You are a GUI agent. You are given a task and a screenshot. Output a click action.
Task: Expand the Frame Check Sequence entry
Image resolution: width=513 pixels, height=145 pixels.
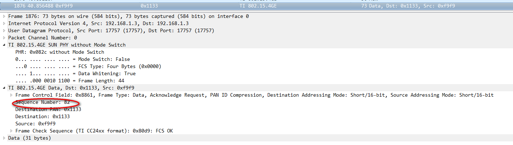[11, 131]
